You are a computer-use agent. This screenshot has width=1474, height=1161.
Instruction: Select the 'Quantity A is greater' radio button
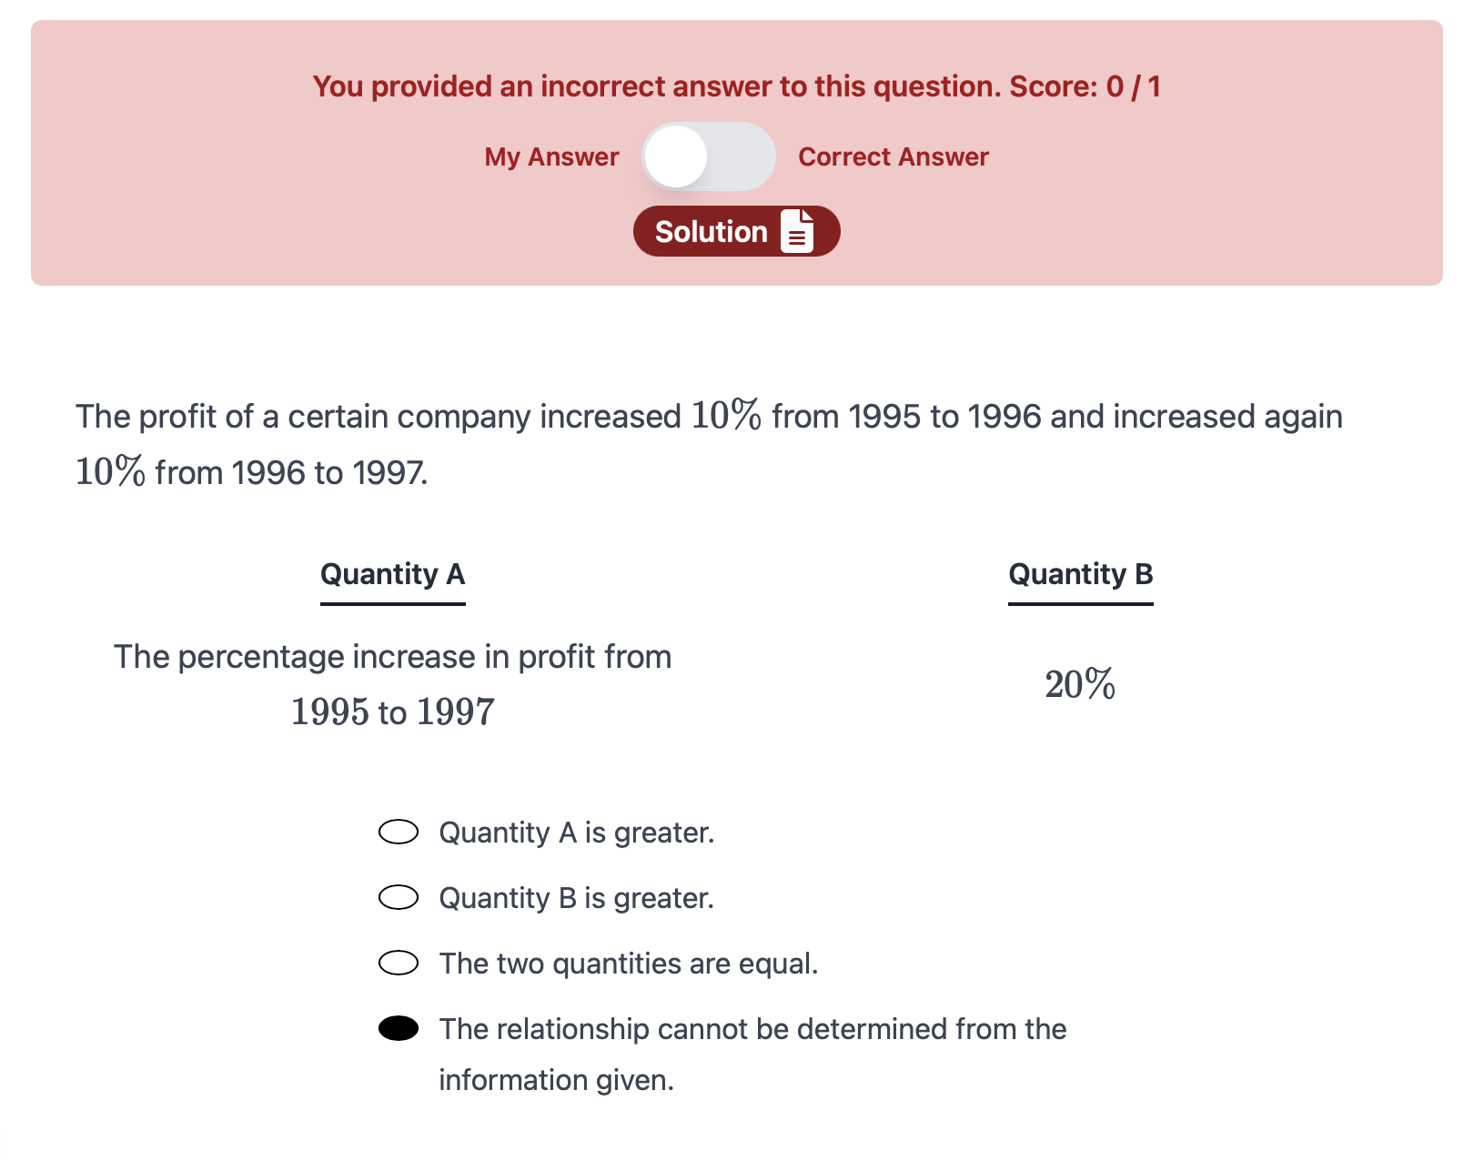pyautogui.click(x=399, y=832)
